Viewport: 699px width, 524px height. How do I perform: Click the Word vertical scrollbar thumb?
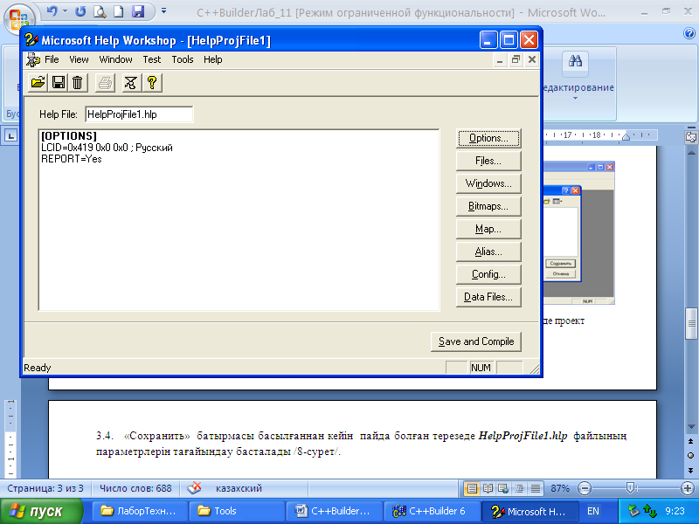click(x=691, y=323)
